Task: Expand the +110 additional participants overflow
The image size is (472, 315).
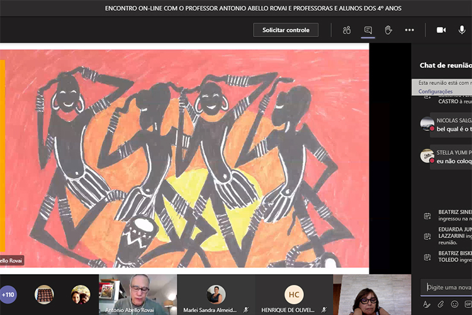Action: [8, 294]
